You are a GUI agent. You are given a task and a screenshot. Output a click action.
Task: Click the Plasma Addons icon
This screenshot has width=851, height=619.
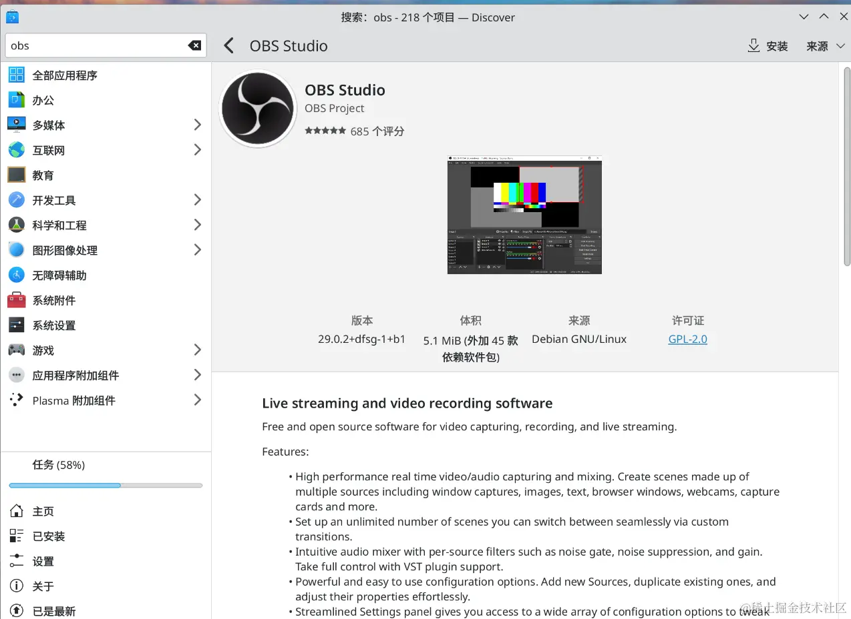coord(17,400)
